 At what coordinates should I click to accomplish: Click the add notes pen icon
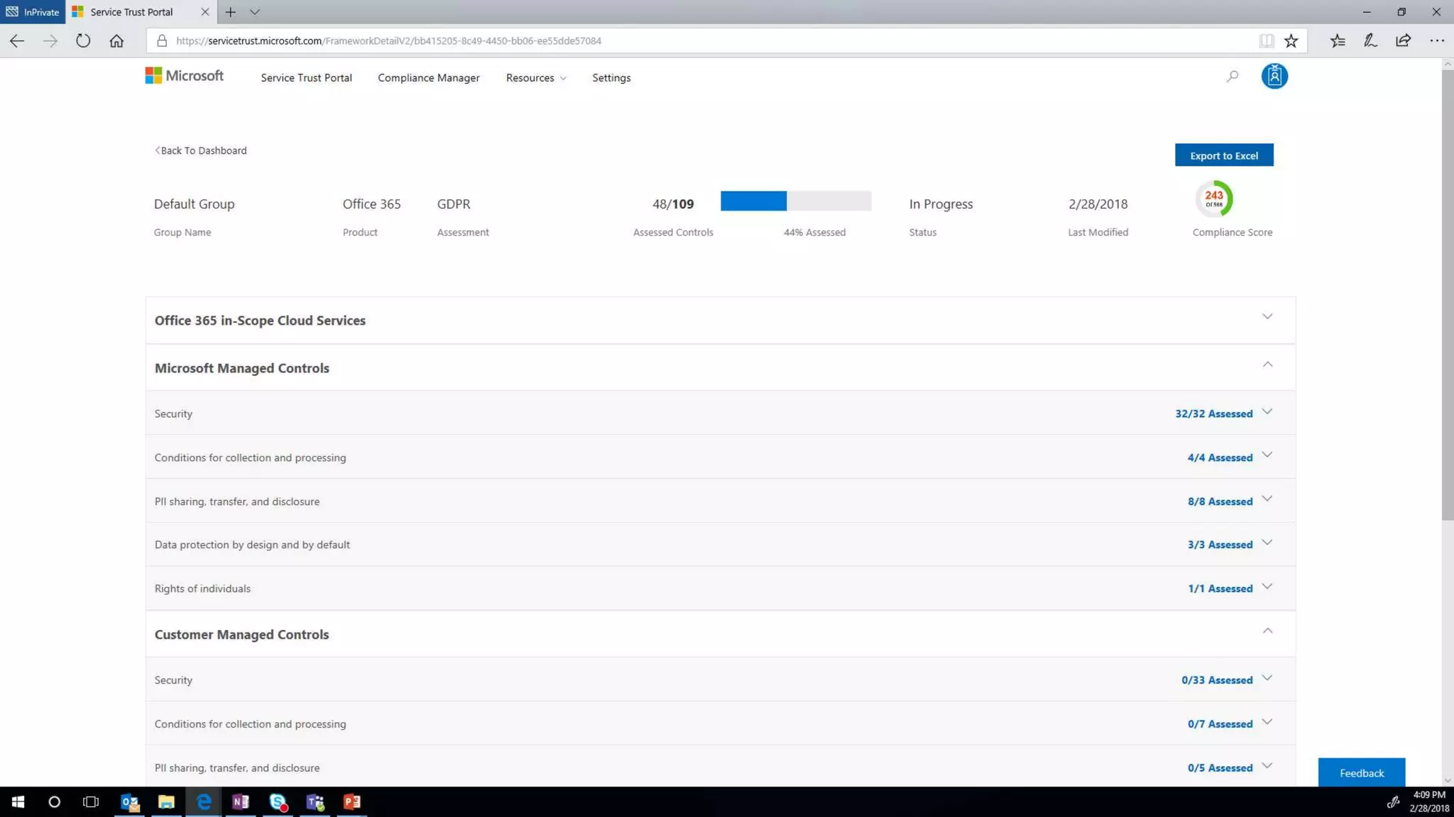click(1370, 41)
